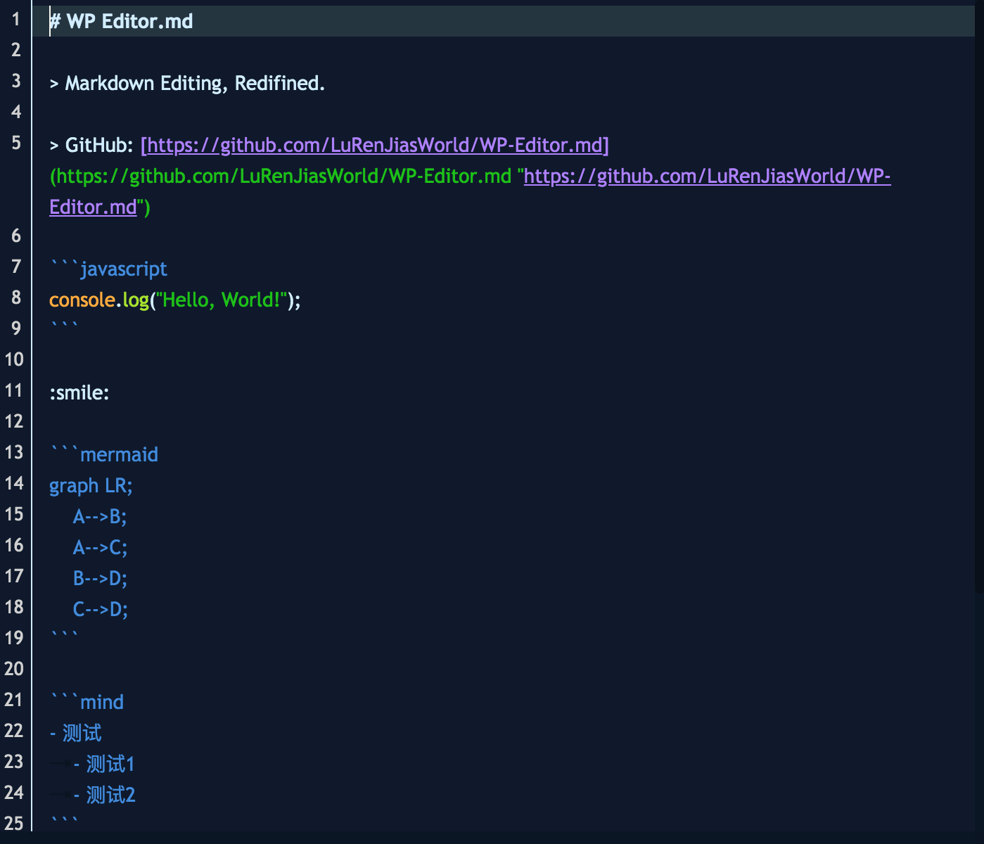Viewport: 984px width, 844px height.
Task: Select line number 13 in the gutter
Action: pyautogui.click(x=14, y=452)
